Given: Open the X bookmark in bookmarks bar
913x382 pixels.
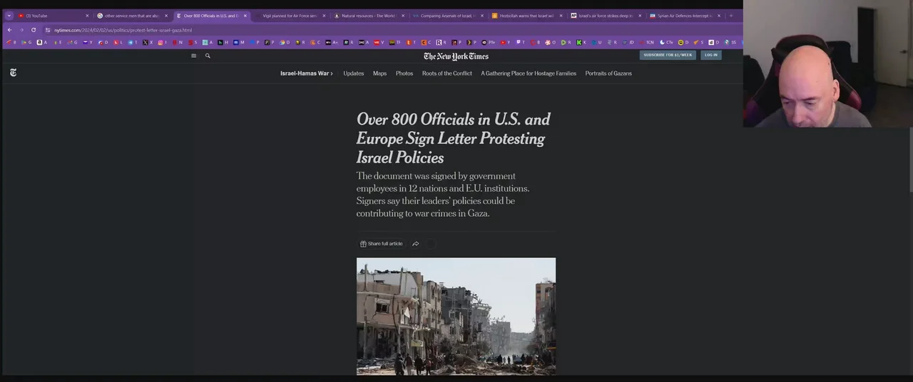Looking at the screenshot, I should pyautogui.click(x=147, y=42).
